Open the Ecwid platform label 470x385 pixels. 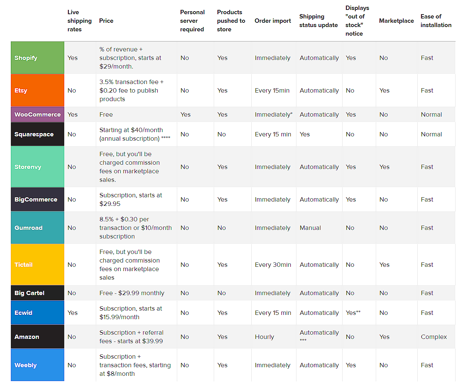click(37, 313)
